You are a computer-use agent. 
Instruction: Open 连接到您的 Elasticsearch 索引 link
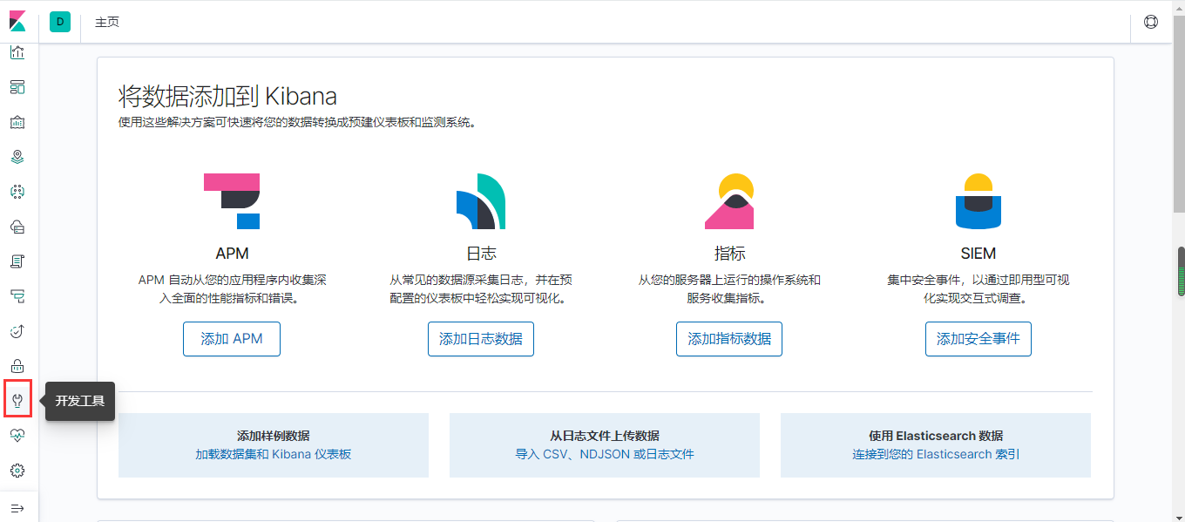936,454
